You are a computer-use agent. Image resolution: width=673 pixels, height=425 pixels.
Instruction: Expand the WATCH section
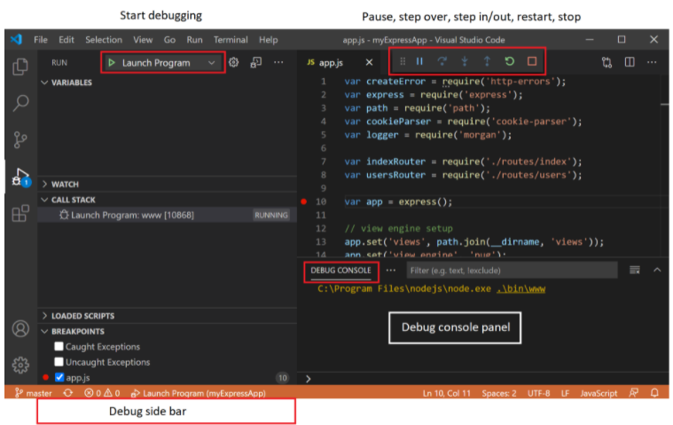click(60, 185)
